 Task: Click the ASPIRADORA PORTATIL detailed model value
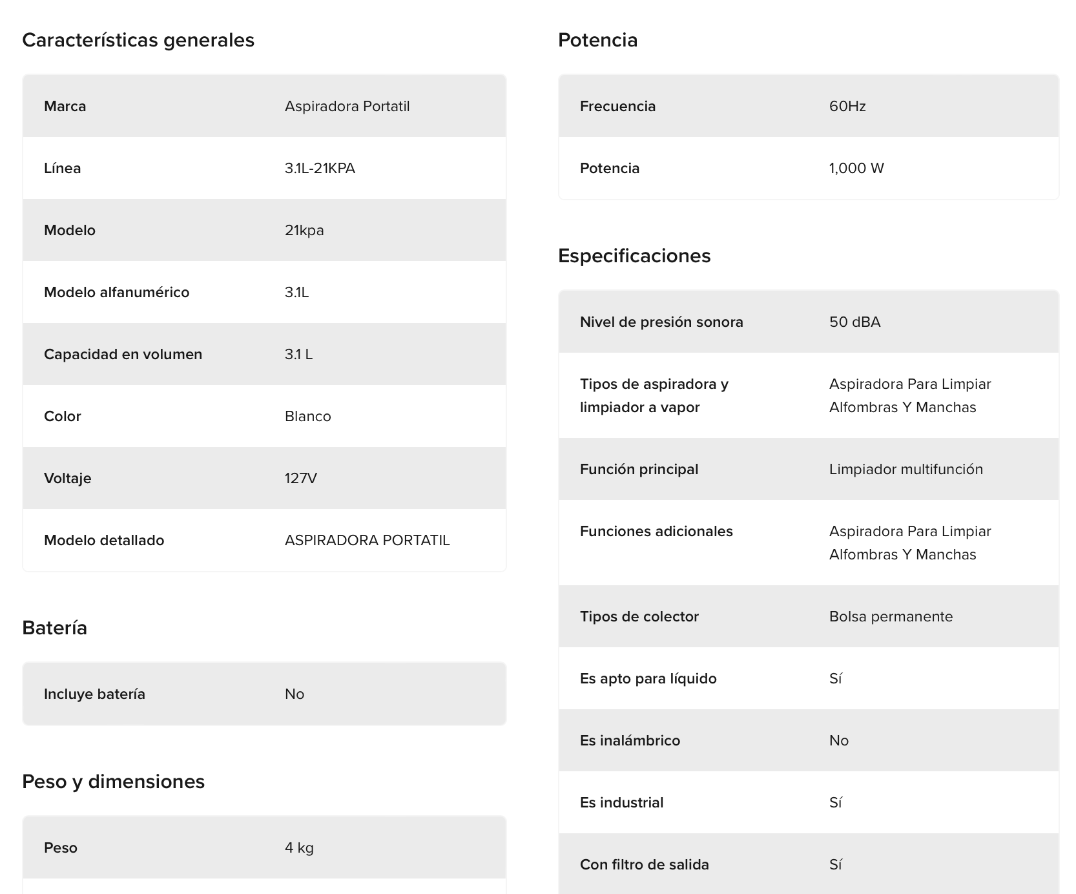(367, 540)
